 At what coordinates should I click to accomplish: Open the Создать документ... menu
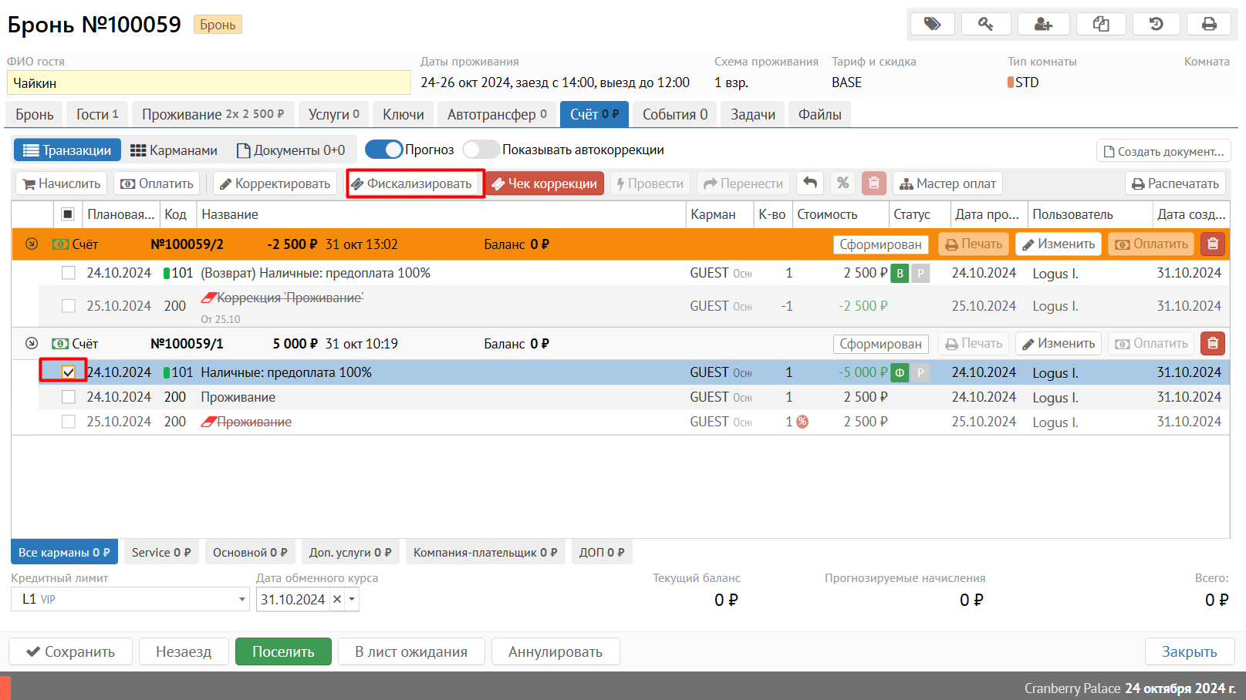point(1163,151)
